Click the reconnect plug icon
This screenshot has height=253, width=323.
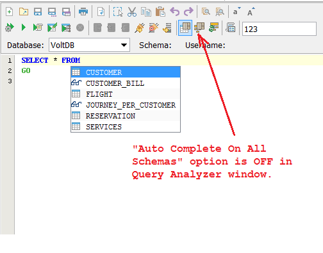[x=140, y=28]
